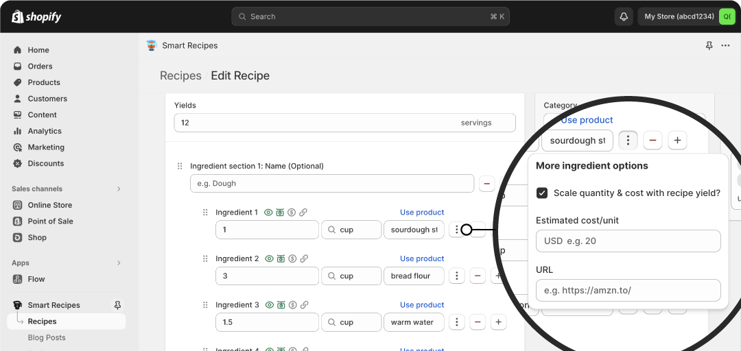Expand the Sales channels section
The width and height of the screenshot is (741, 351).
coord(119,189)
